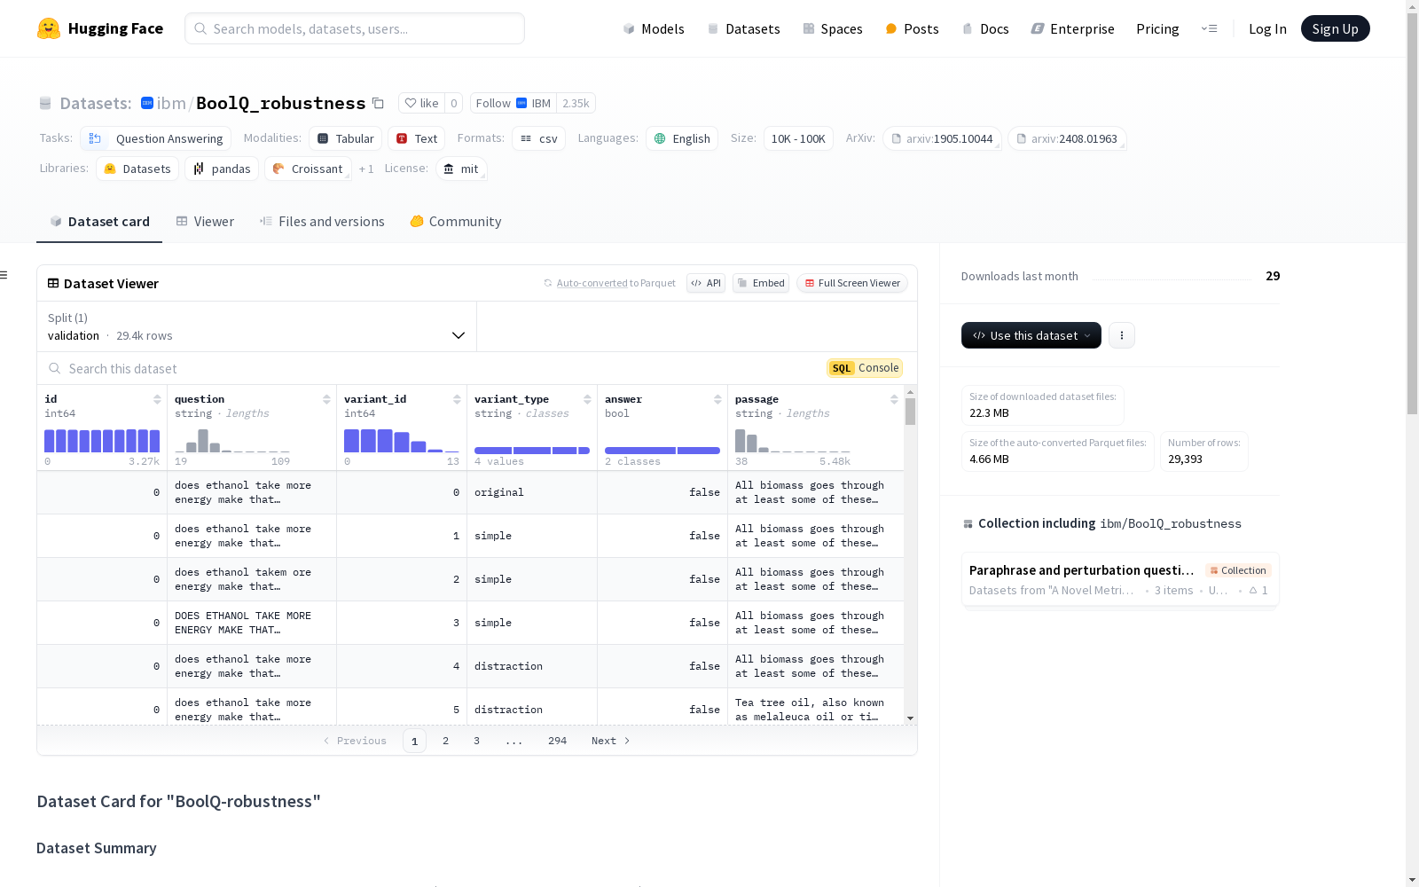Open Enterprise in the top navigation
The width and height of the screenshot is (1419, 887).
tap(1072, 28)
